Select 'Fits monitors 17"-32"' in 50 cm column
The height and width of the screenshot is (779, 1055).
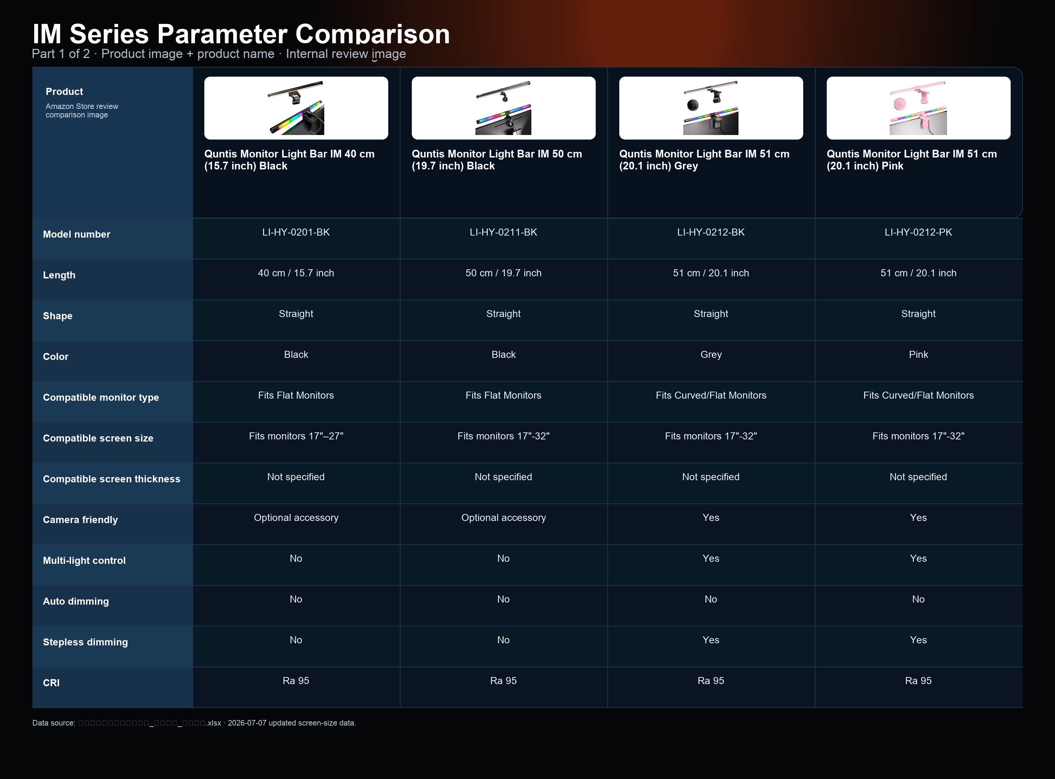tap(503, 436)
